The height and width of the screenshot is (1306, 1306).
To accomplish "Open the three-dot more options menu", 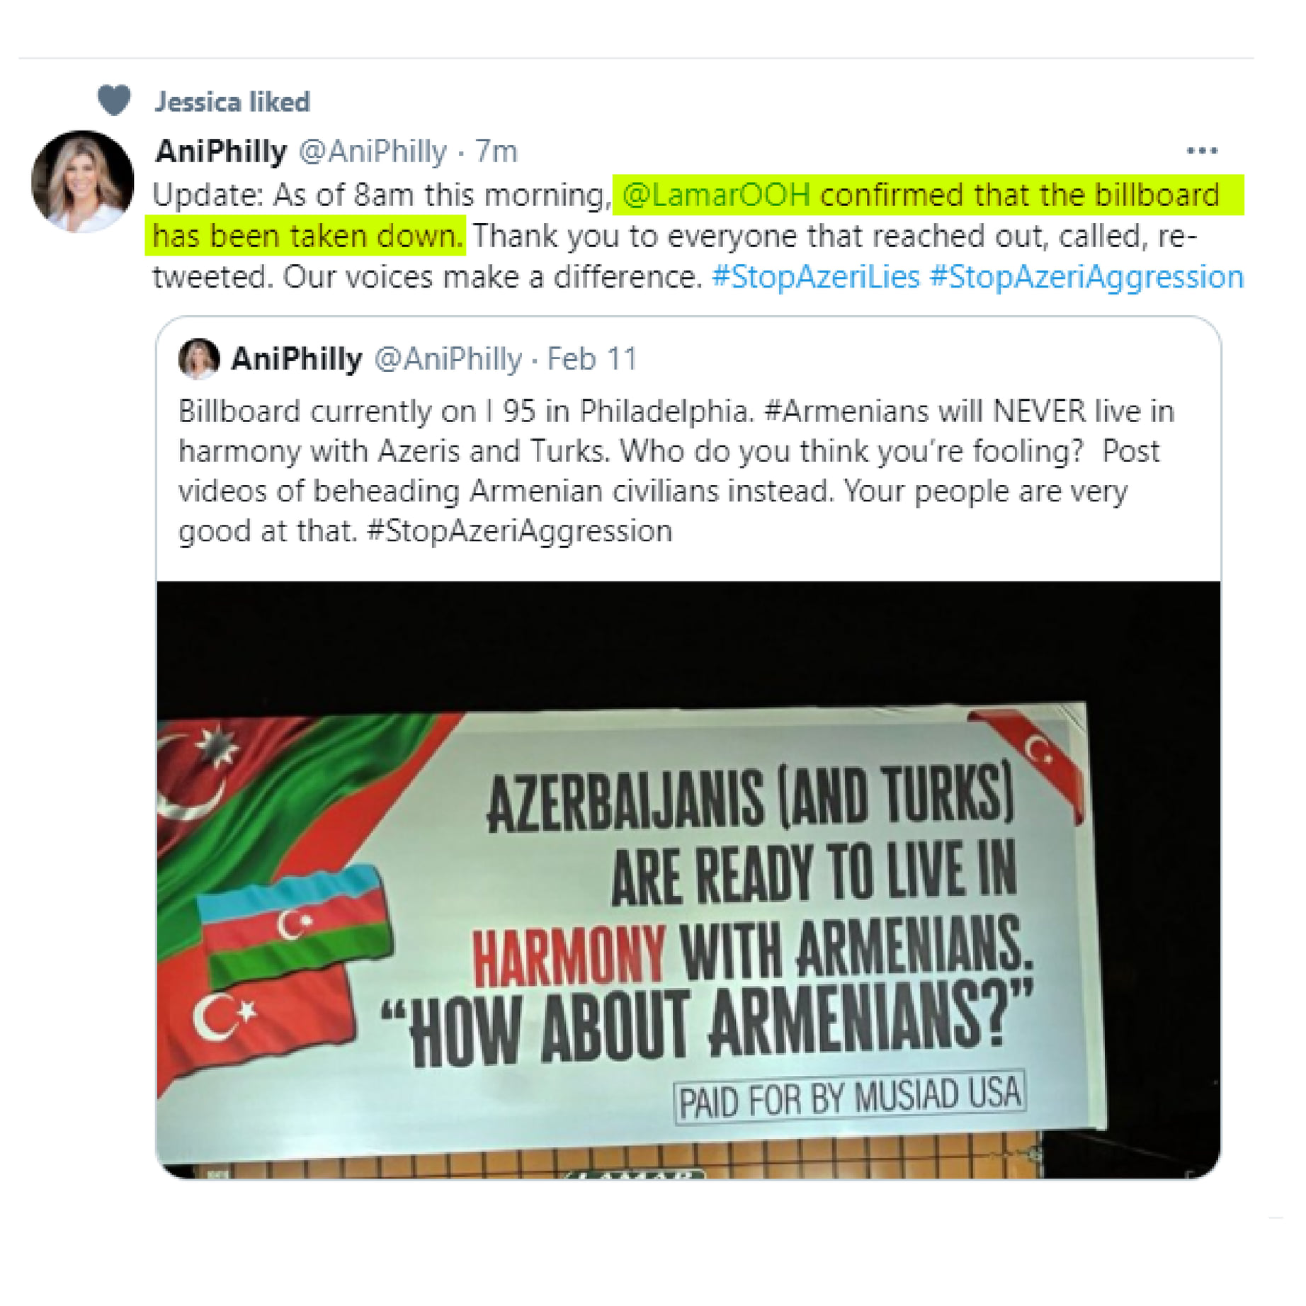I will tap(1202, 150).
